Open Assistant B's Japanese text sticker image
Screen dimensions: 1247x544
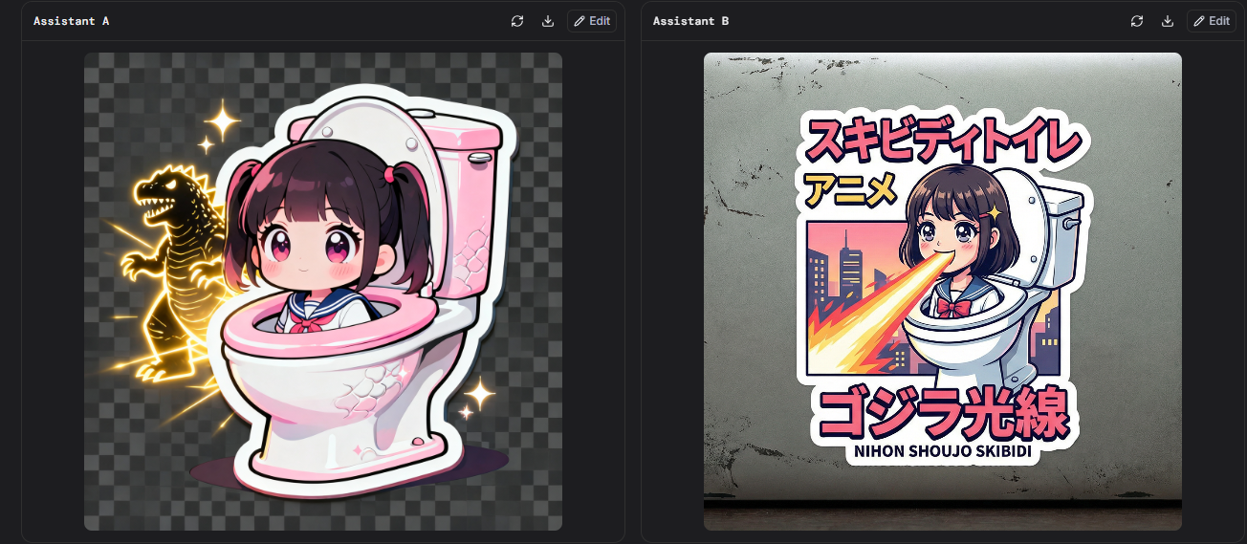[943, 292]
